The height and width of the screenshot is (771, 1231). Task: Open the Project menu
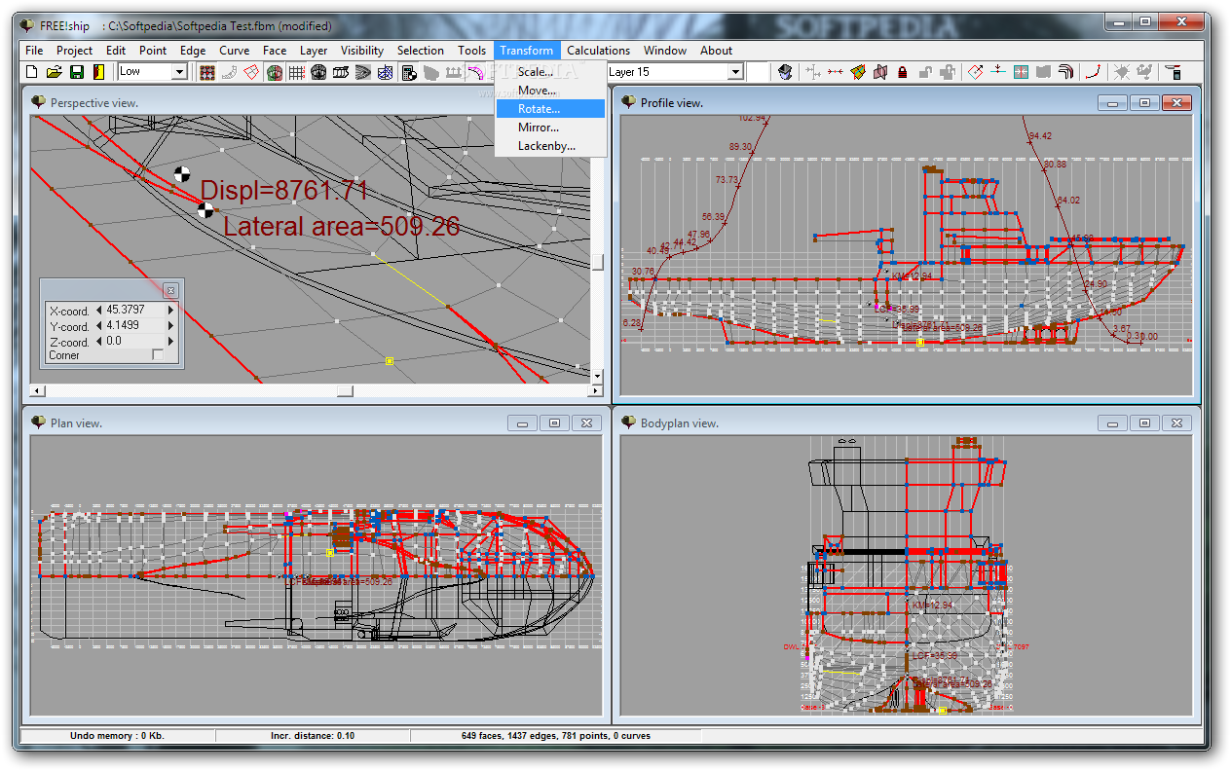[74, 51]
